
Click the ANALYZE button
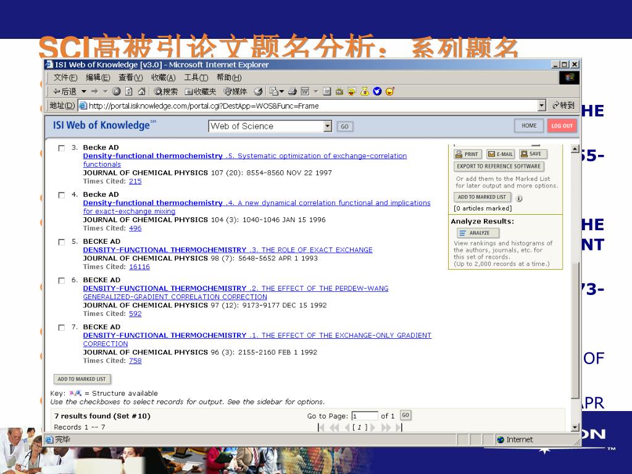tap(478, 233)
